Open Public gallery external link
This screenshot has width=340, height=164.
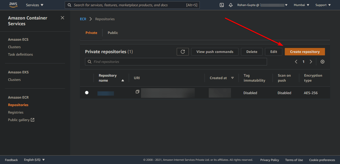pos(21,120)
